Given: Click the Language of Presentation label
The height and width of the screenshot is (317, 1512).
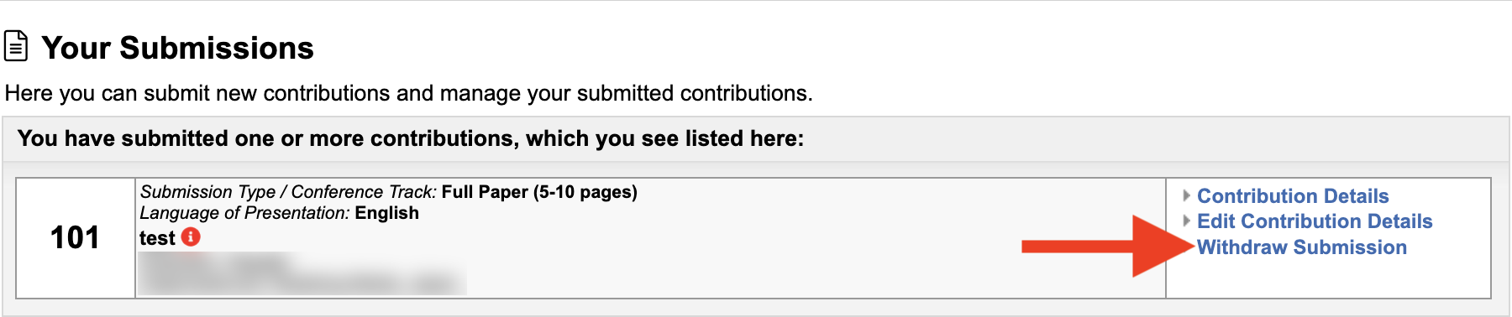Looking at the screenshot, I should pos(244,213).
